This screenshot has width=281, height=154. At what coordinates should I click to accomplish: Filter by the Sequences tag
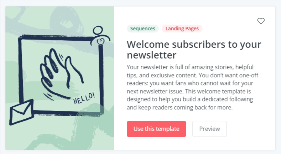(143, 29)
